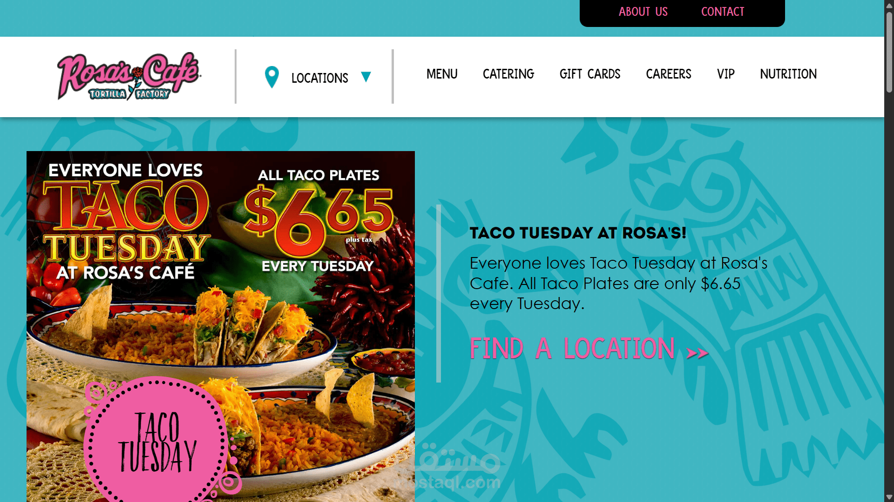The height and width of the screenshot is (502, 894).
Task: Open the Menu page
Action: point(442,74)
